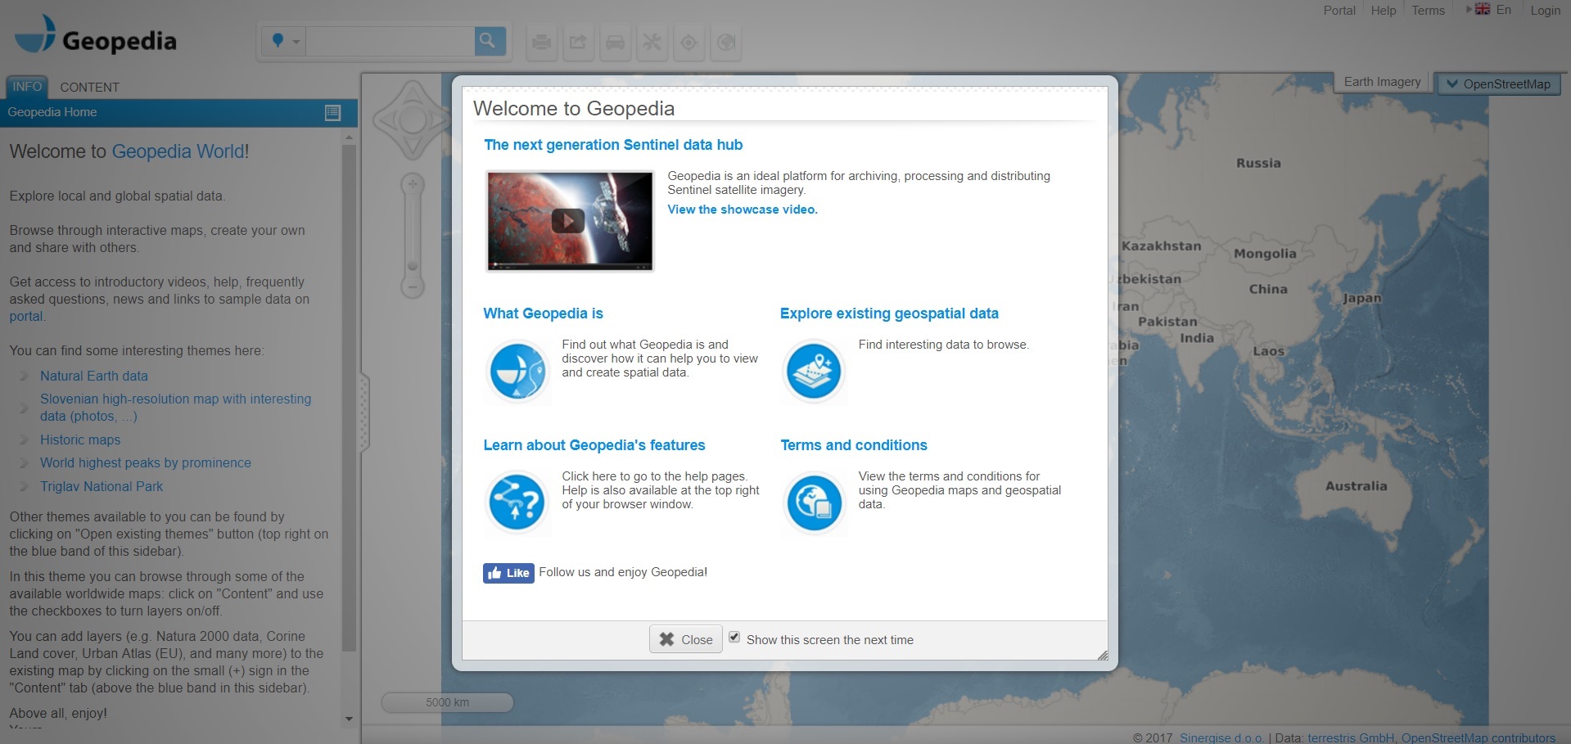
Task: Toggle Show this screen next time
Action: [734, 638]
